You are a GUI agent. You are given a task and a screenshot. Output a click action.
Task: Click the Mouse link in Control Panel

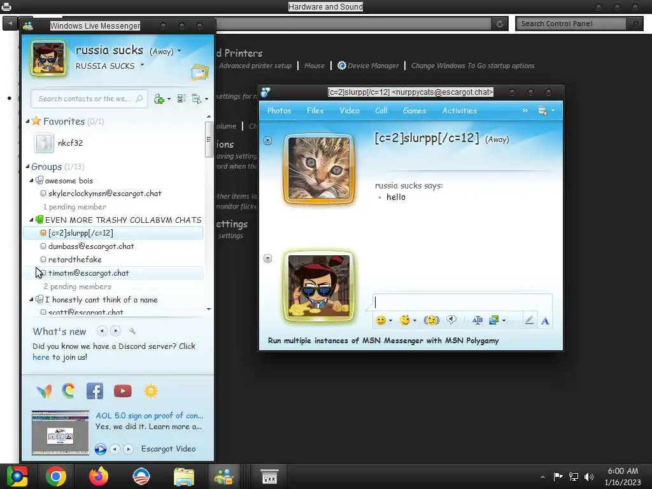point(315,66)
